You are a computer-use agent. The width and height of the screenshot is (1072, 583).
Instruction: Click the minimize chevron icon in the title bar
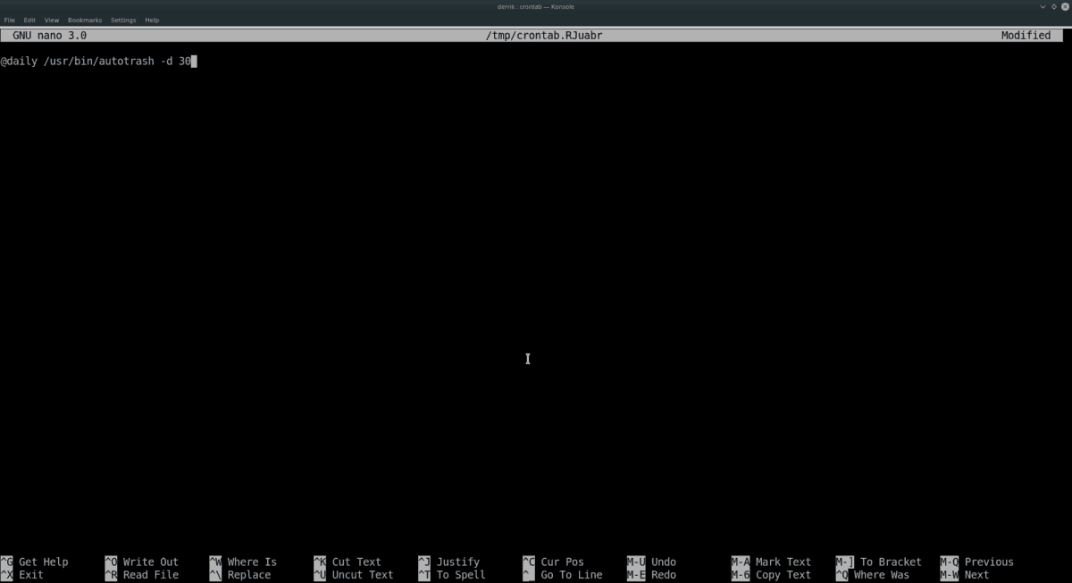click(x=1042, y=6)
